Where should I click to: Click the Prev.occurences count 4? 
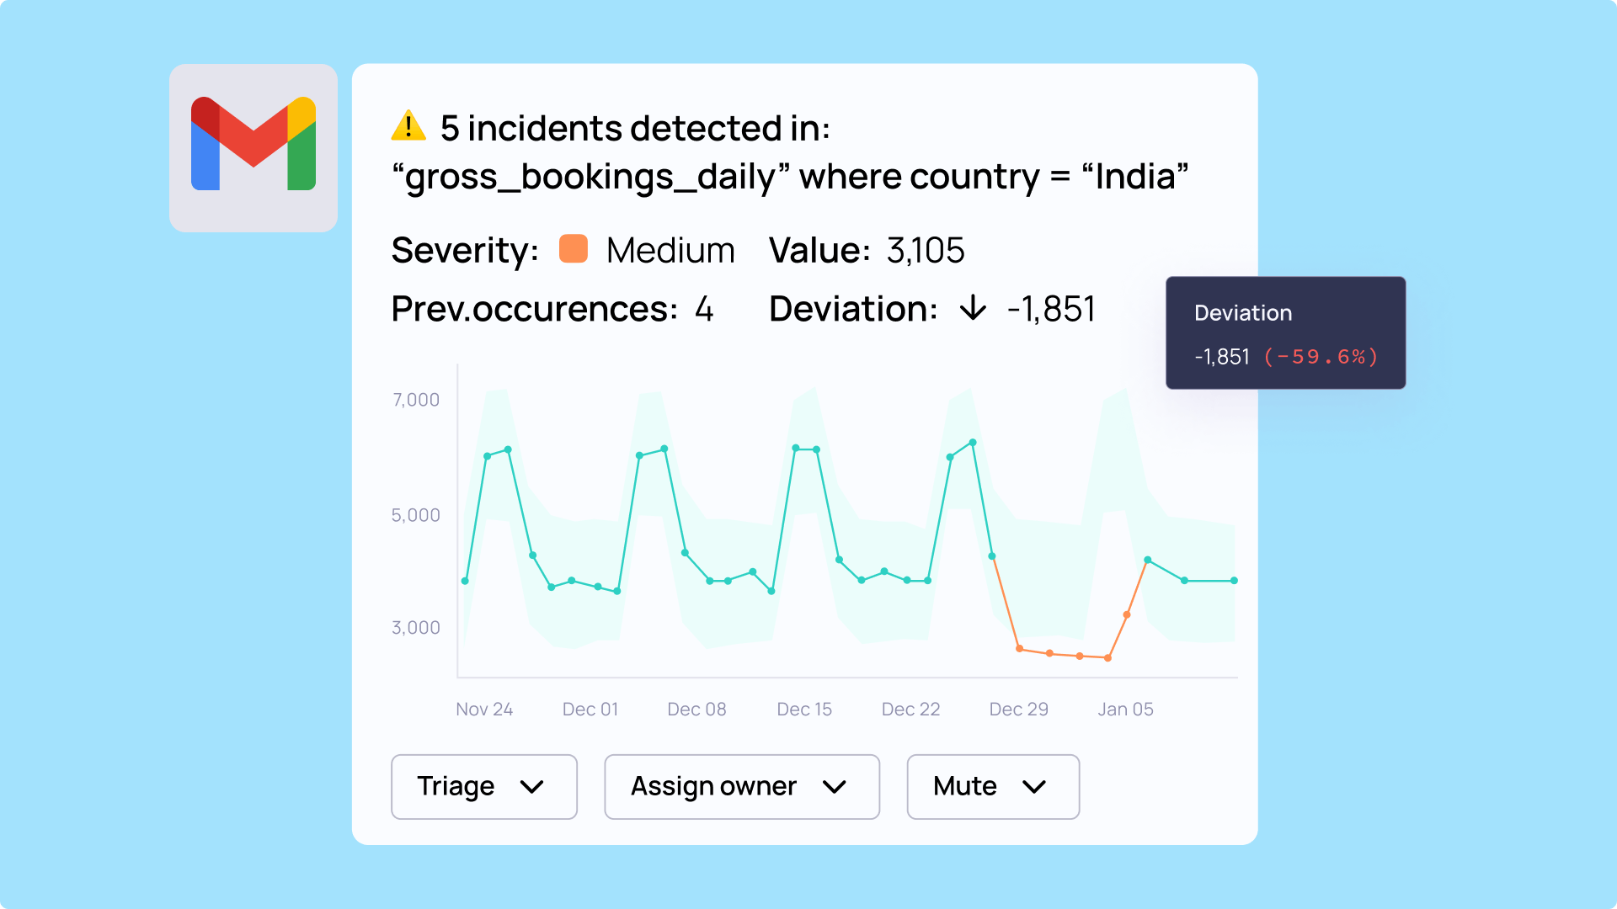(x=704, y=310)
